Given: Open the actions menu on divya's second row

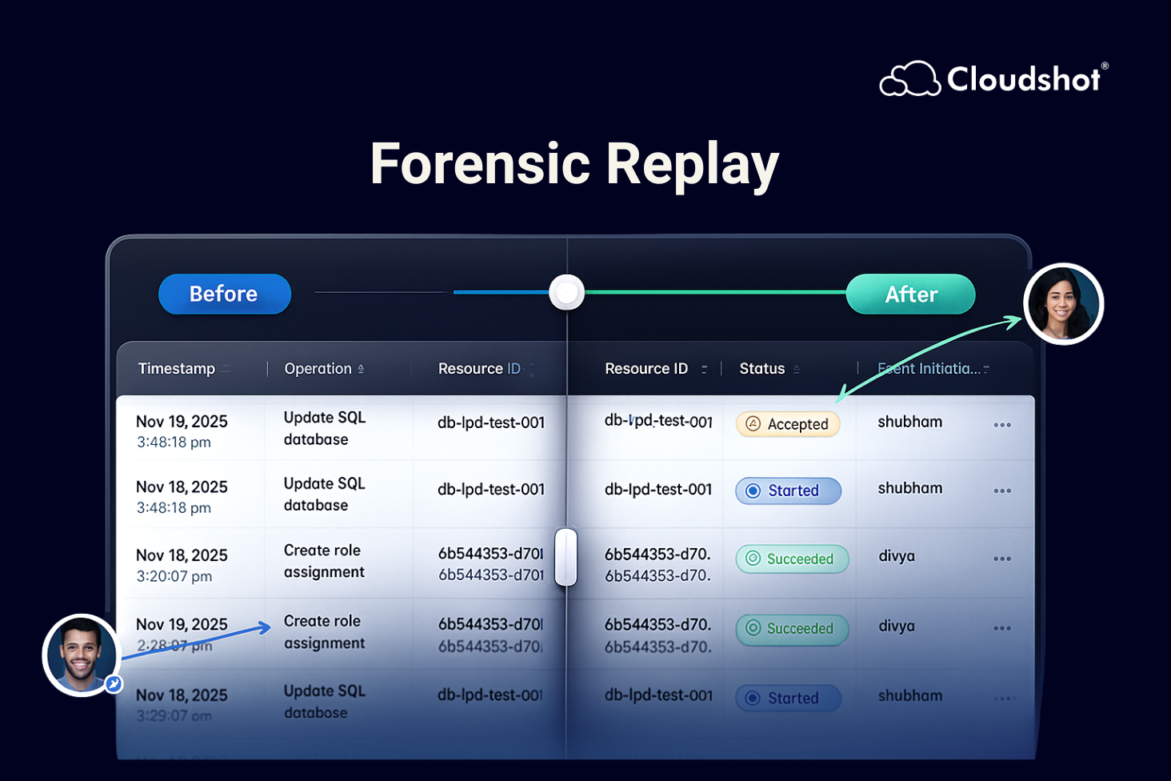Looking at the screenshot, I should coord(1002,629).
